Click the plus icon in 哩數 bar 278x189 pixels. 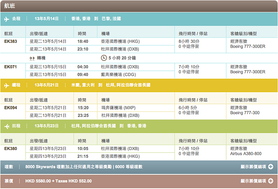pyautogui.click(x=270, y=167)
